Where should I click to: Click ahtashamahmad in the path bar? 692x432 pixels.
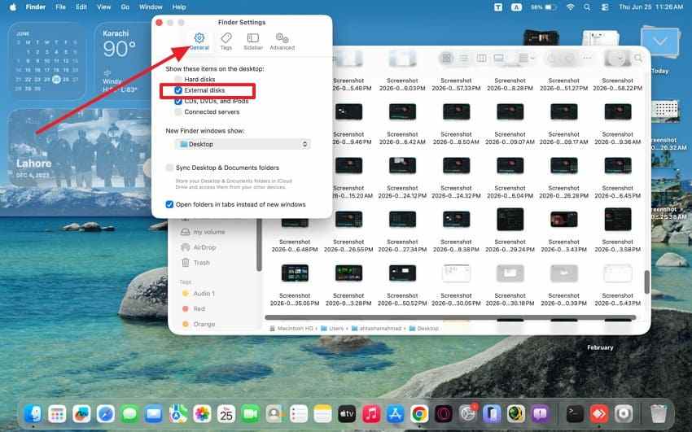click(376, 329)
